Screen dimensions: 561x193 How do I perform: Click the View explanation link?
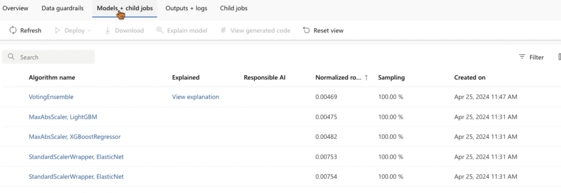coord(195,97)
